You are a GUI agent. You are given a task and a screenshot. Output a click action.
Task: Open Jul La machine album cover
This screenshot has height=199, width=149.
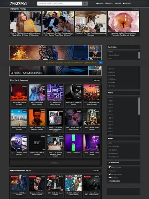(x=19, y=143)
